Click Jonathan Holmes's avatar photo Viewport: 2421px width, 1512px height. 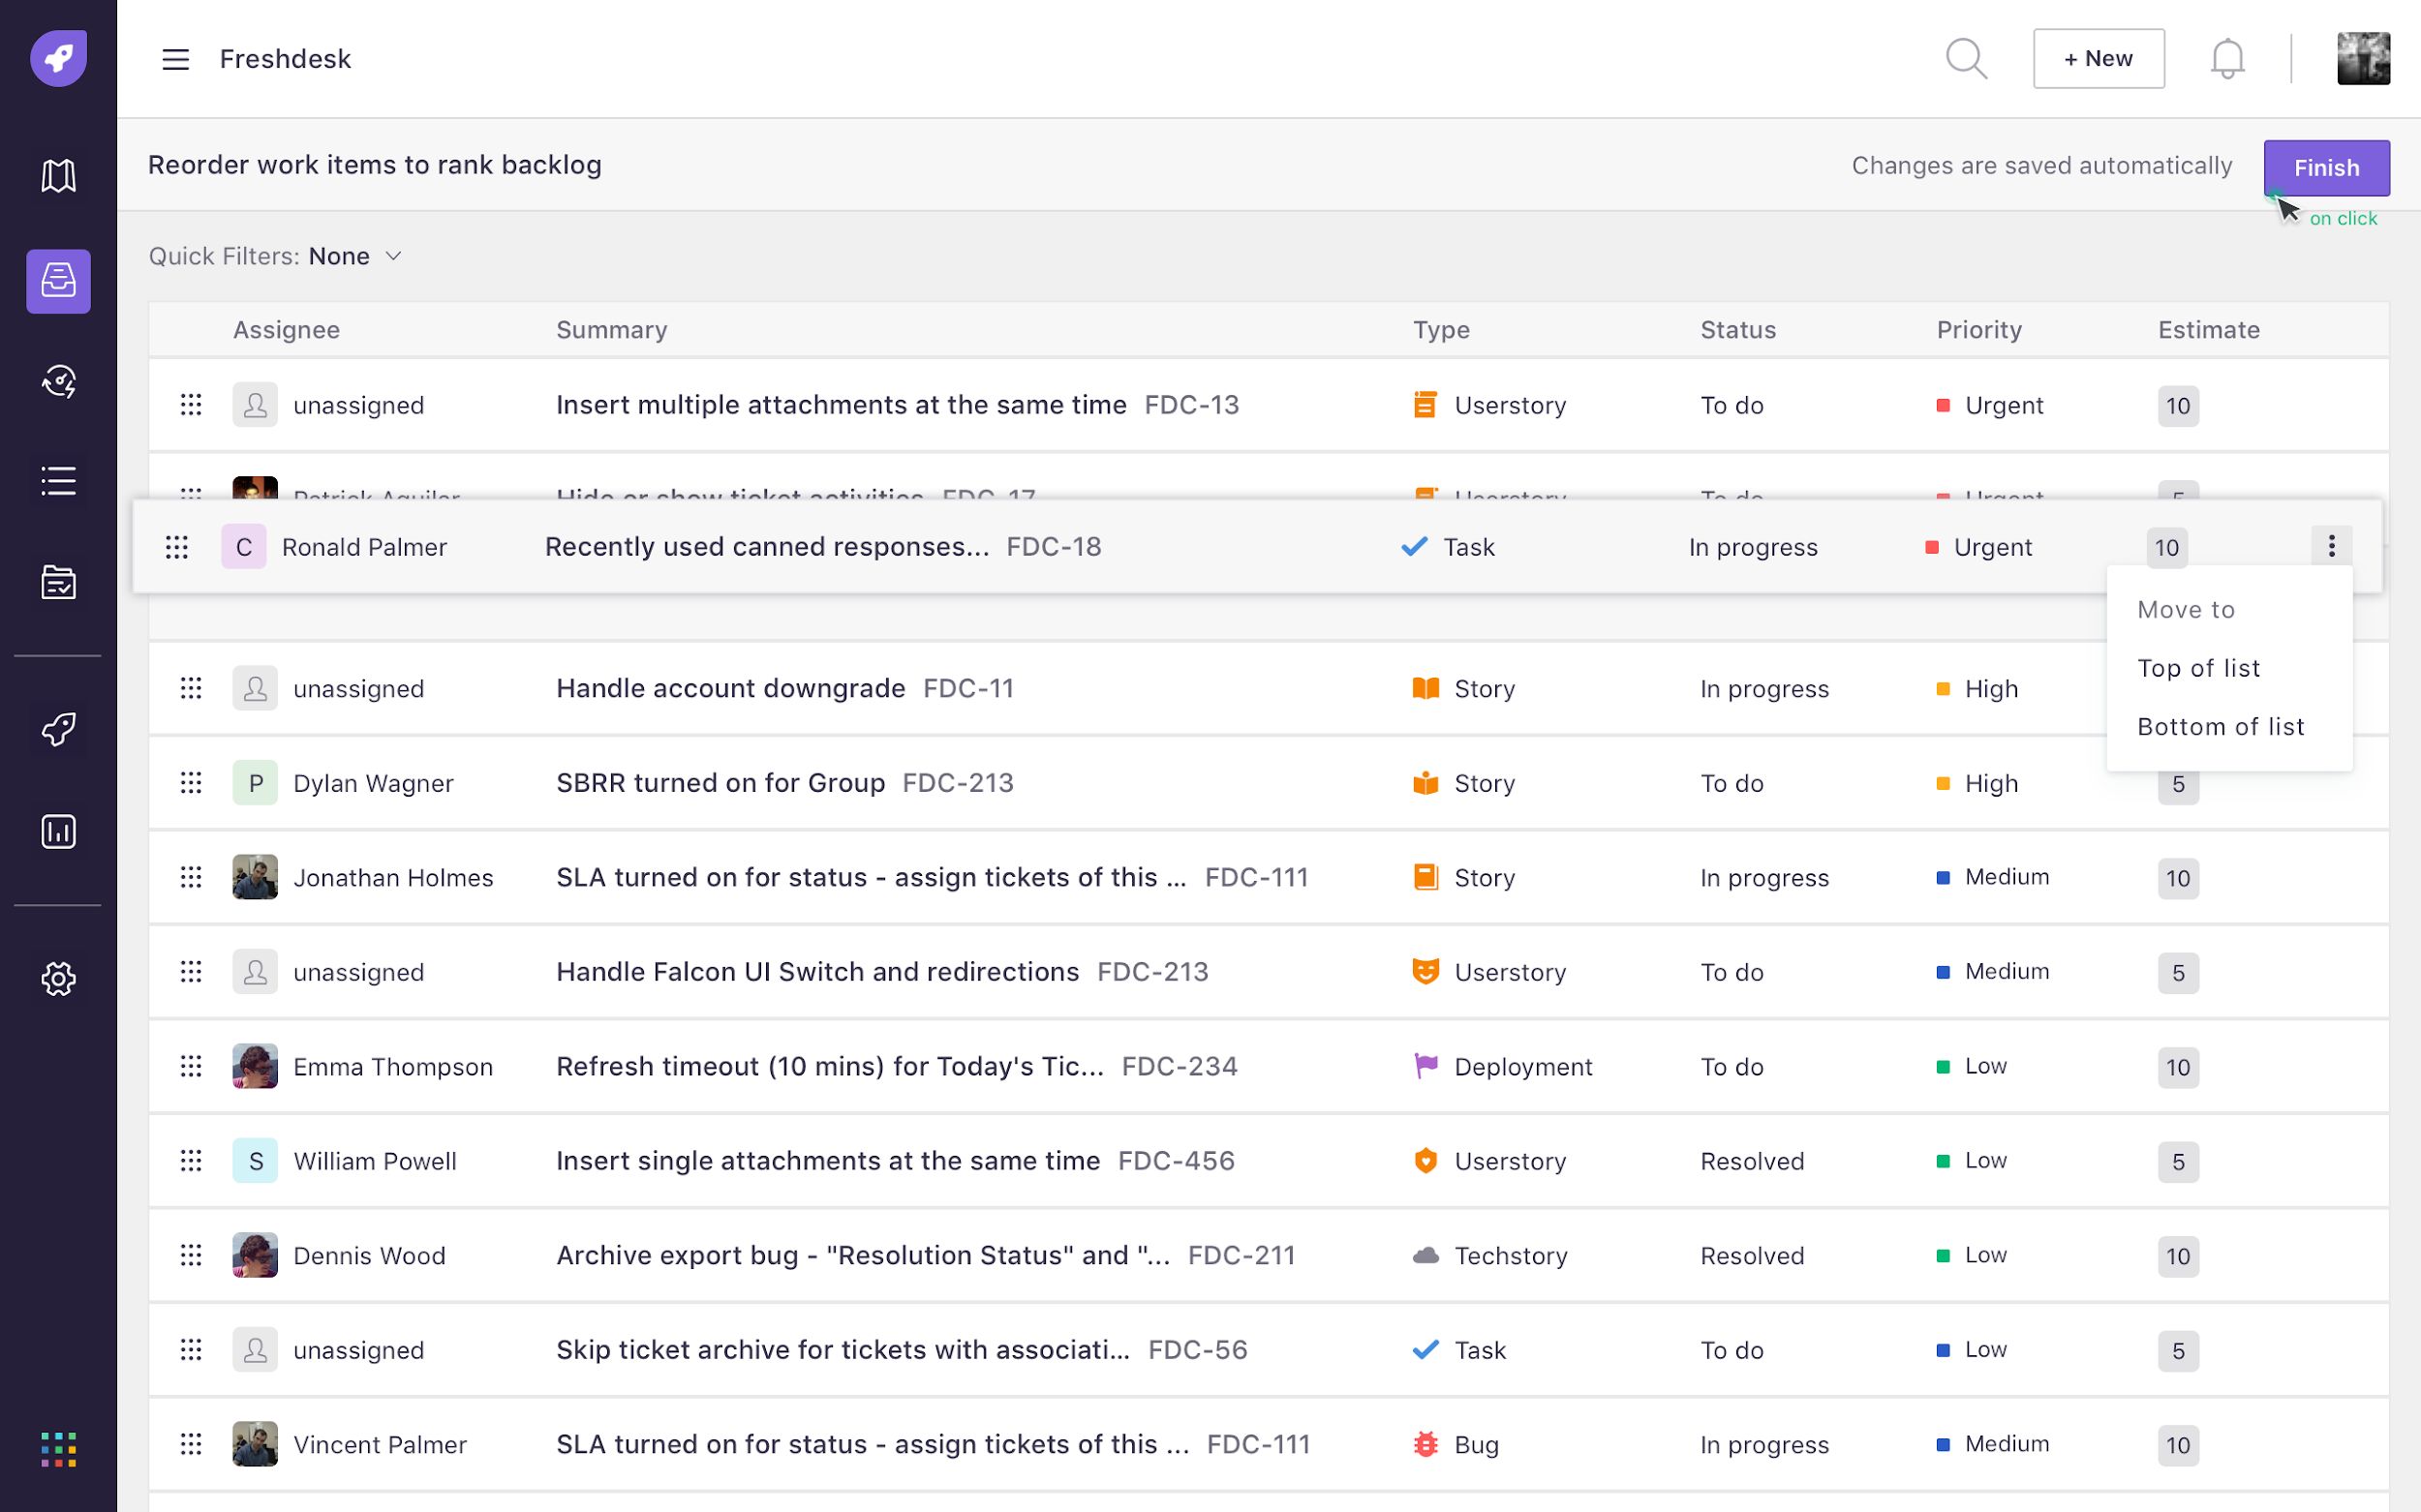point(255,877)
